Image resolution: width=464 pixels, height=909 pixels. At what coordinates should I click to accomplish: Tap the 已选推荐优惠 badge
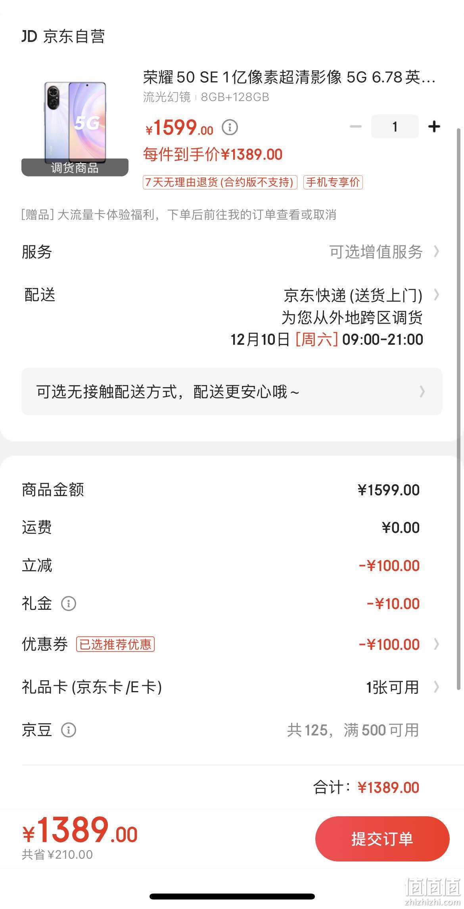(115, 644)
